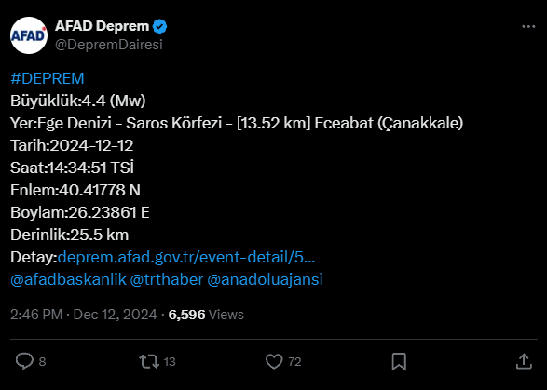Click the AFAD Deprem display name
This screenshot has height=390, width=547.
(103, 26)
